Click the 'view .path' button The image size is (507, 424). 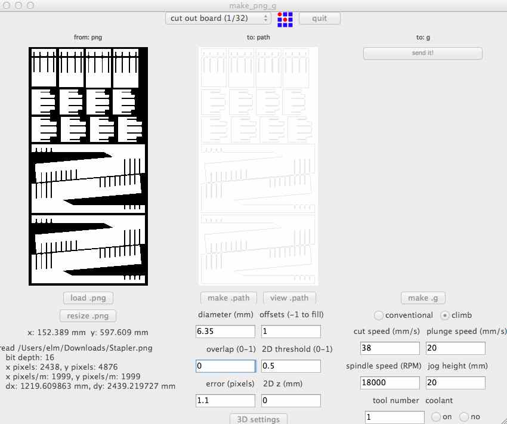[x=289, y=298]
